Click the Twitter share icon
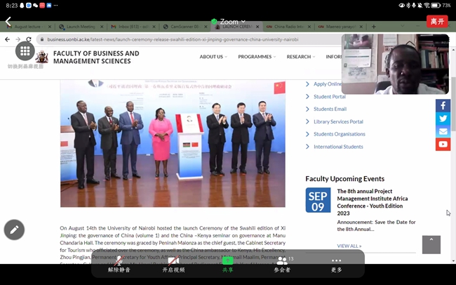Screen dimensions: 456x285 443,119
